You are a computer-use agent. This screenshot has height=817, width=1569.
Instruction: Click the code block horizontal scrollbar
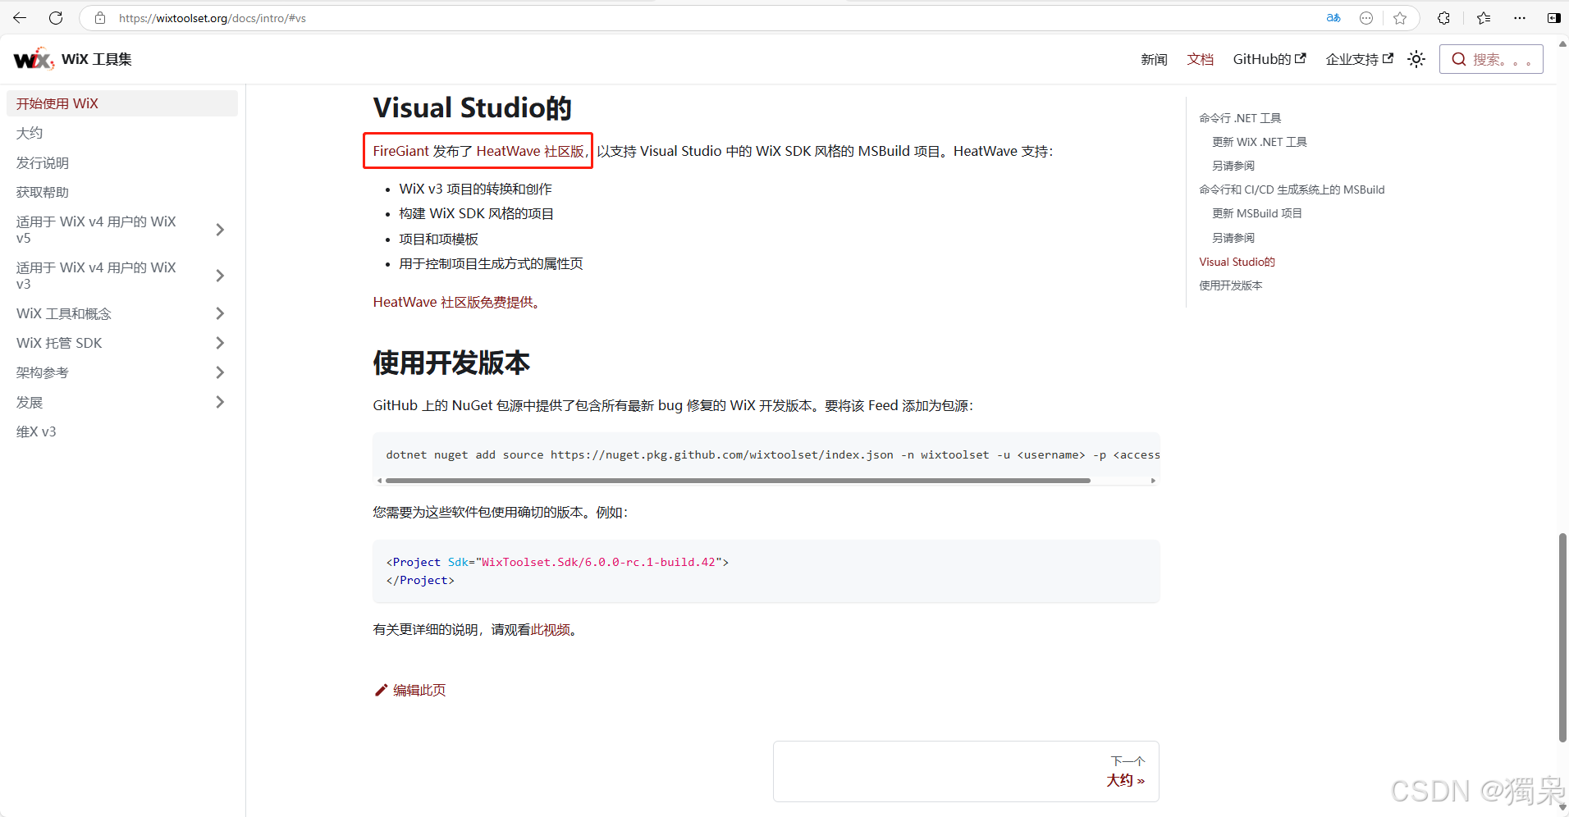point(738,481)
